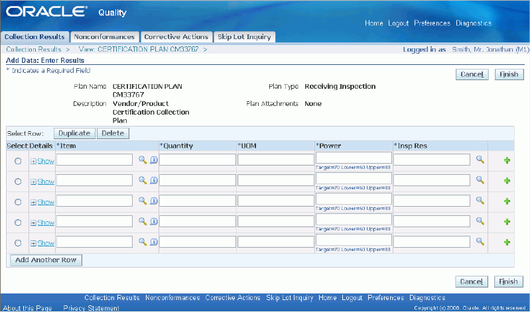The height and width of the screenshot is (312, 530).
Task: Click green plus icon in third row
Action: (x=507, y=201)
